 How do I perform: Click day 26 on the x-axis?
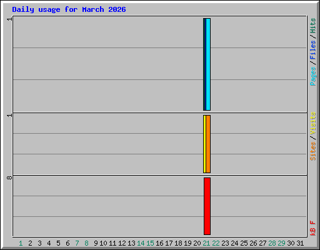coord(253,243)
